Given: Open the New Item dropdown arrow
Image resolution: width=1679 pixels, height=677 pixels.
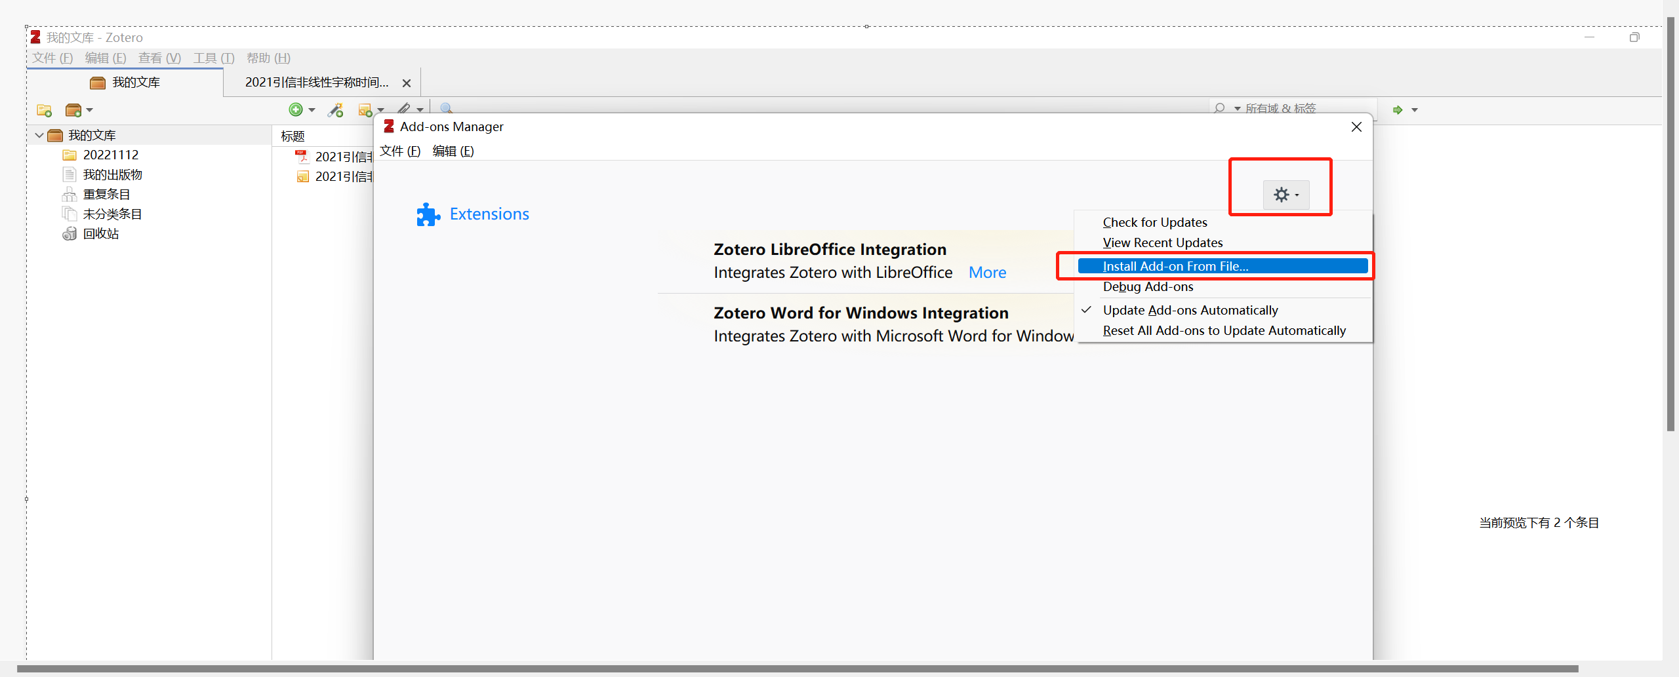Looking at the screenshot, I should tap(312, 109).
